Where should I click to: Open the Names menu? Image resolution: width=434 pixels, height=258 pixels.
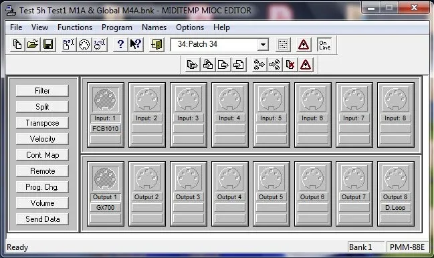154,27
